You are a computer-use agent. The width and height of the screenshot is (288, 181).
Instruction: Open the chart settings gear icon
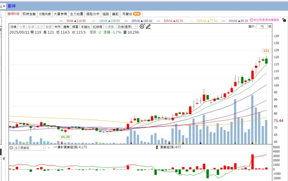[142, 26]
